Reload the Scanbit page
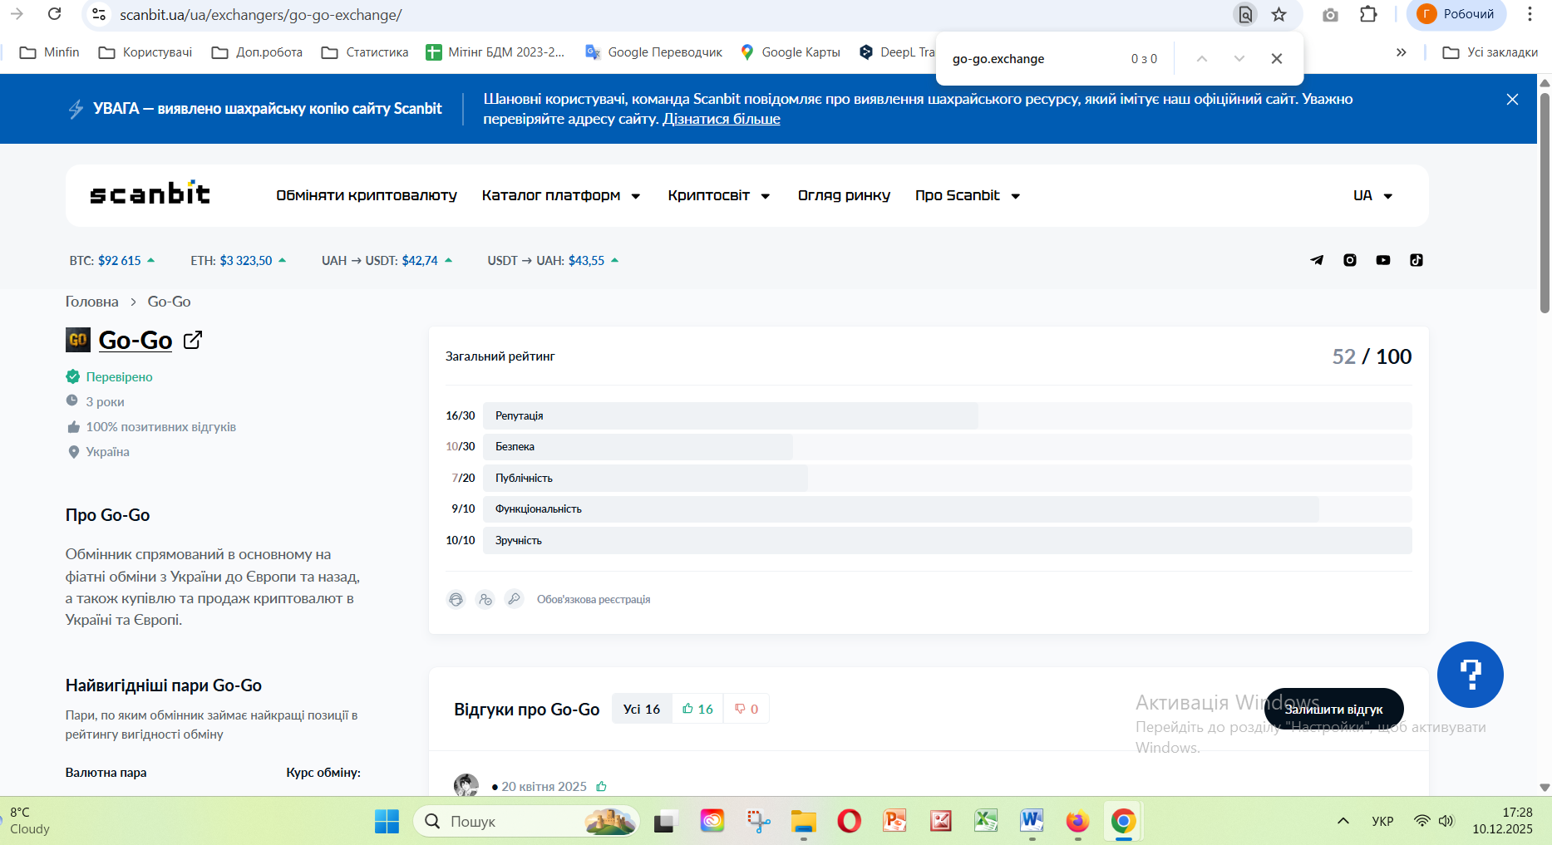Screen dimensions: 1552x845 [55, 14]
